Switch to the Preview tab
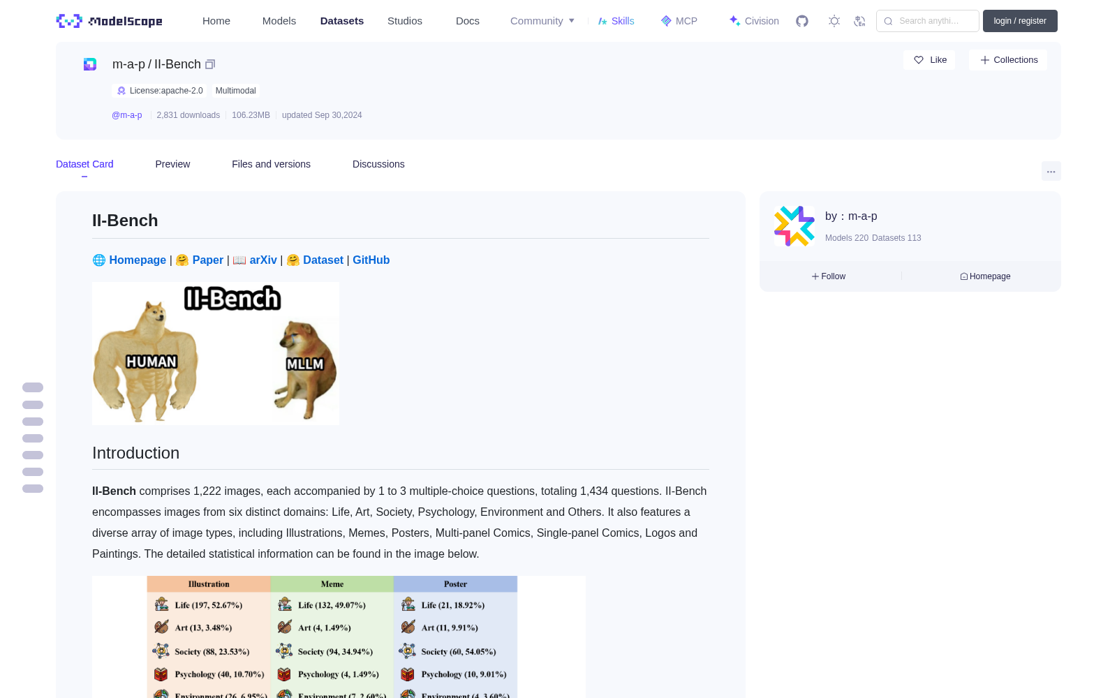 coord(172,164)
